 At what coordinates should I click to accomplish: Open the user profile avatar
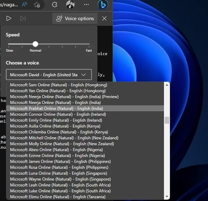coord(70,5)
